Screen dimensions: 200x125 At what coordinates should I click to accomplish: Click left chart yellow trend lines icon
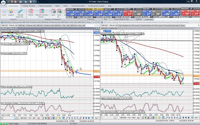click(x=56, y=118)
